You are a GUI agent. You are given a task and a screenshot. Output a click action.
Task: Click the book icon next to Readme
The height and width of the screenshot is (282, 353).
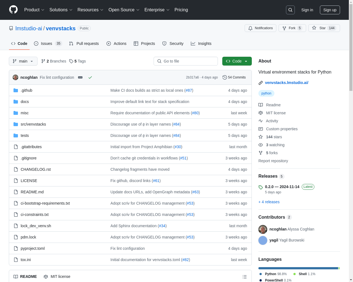coord(261,105)
